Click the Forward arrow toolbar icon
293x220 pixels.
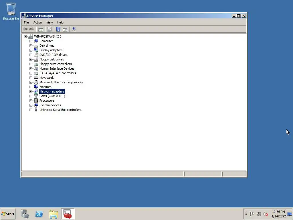point(32,30)
